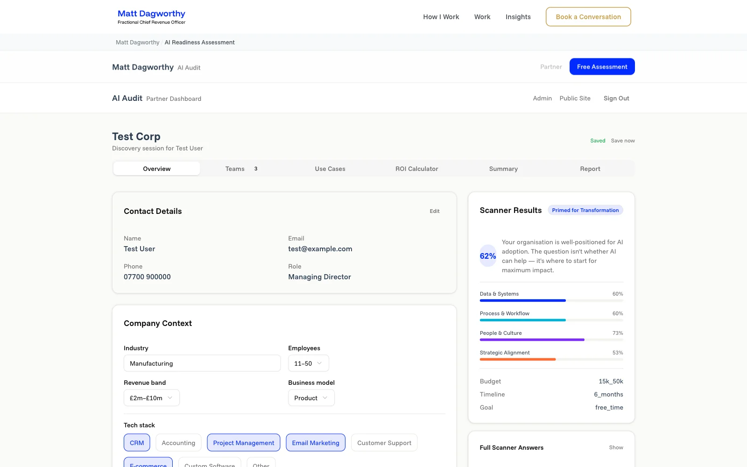This screenshot has height=467, width=747.
Task: Open the Business model dropdown
Action: point(311,397)
